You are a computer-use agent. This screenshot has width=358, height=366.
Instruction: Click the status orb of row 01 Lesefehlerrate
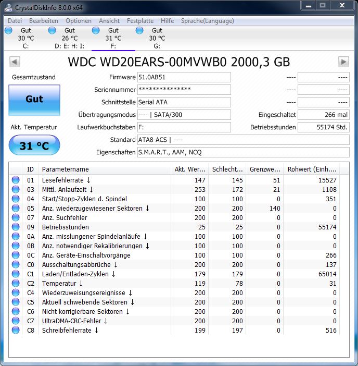coord(16,180)
